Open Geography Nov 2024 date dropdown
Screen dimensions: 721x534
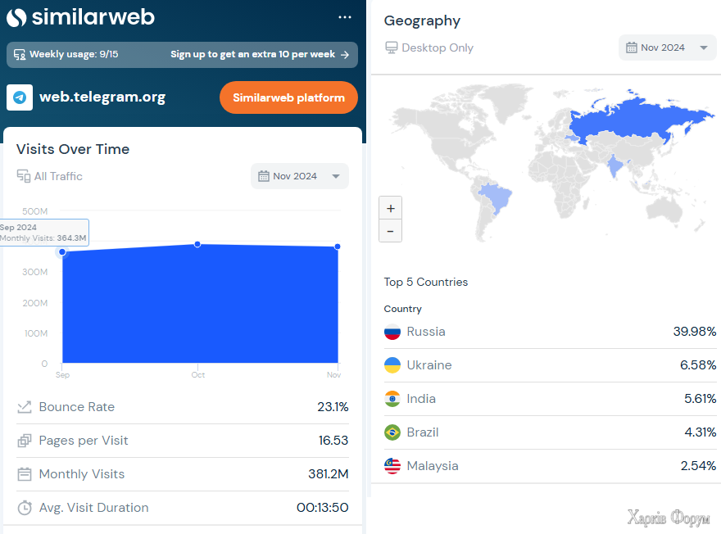(667, 48)
